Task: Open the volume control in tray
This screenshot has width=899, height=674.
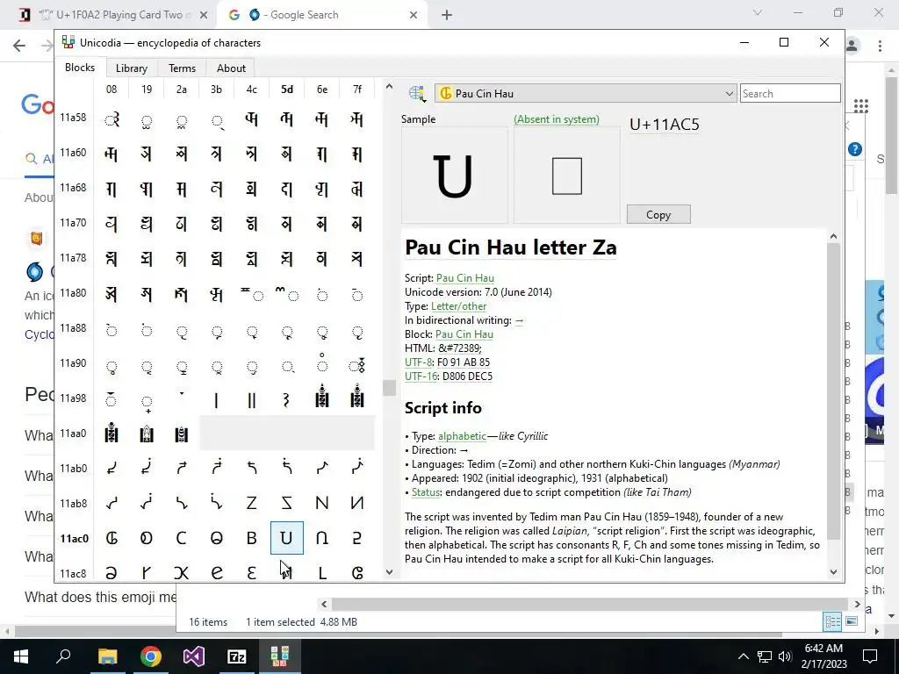Action: pos(785,656)
